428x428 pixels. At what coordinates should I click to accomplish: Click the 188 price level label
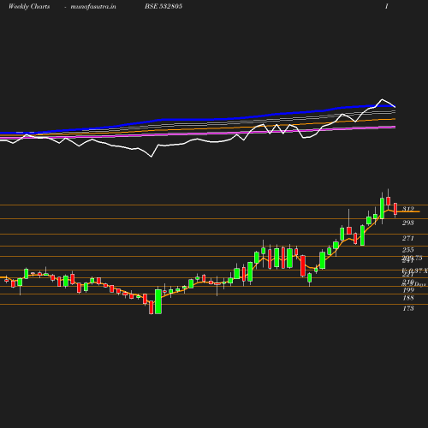pos(408,298)
